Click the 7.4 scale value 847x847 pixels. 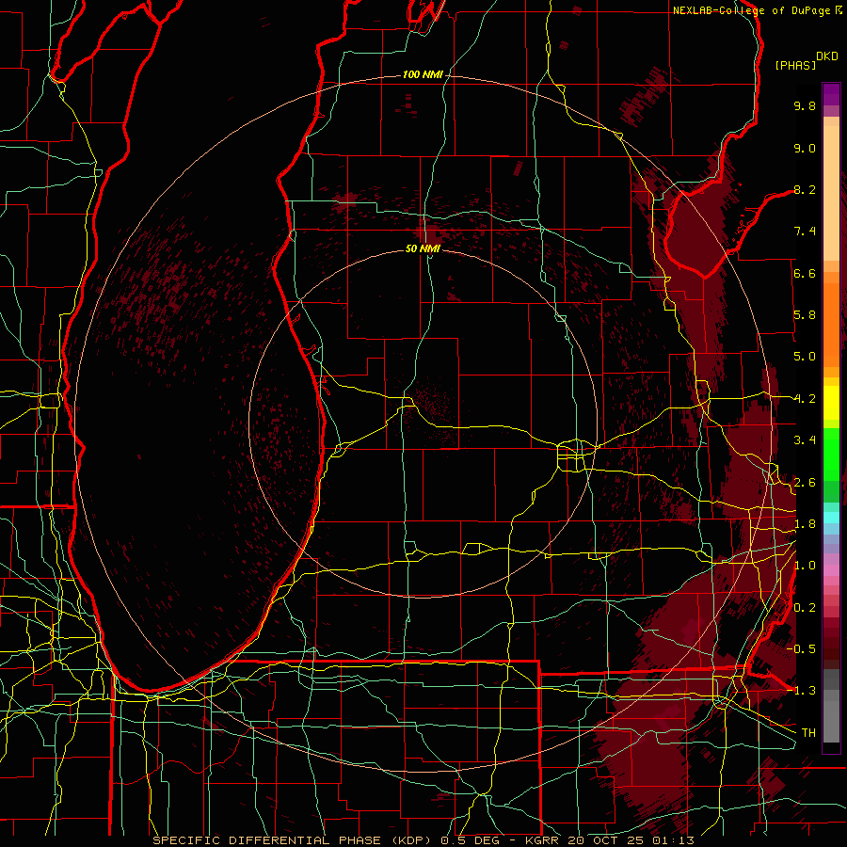[805, 232]
